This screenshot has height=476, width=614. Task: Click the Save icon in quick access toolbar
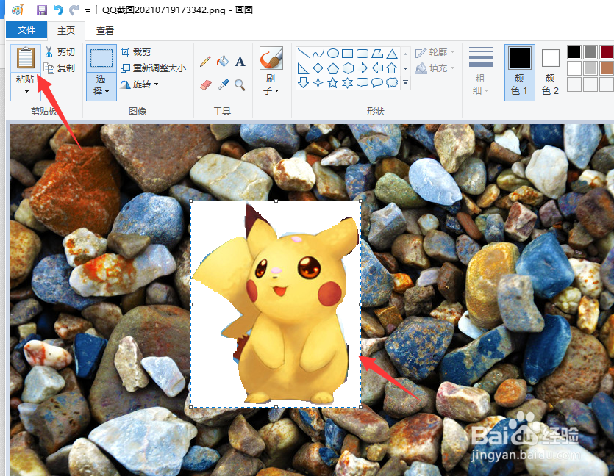tap(42, 10)
